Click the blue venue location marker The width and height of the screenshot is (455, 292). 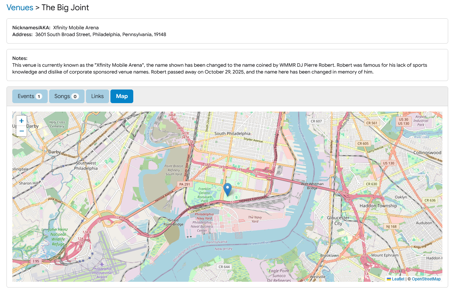click(x=227, y=189)
